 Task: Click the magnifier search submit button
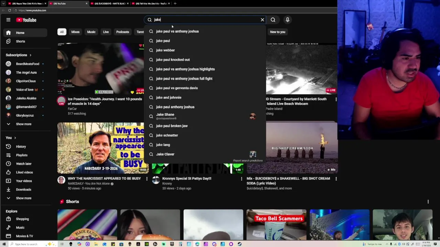(273, 20)
